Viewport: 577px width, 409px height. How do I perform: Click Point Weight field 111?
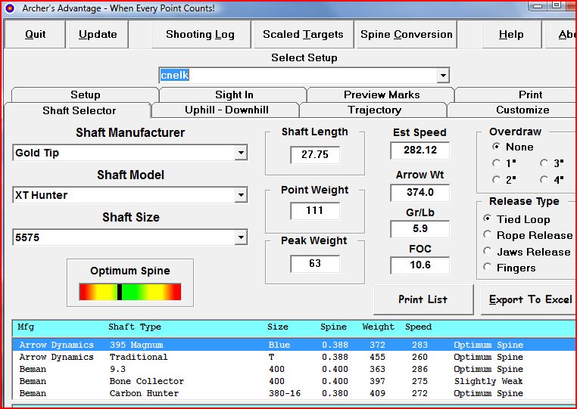[315, 211]
